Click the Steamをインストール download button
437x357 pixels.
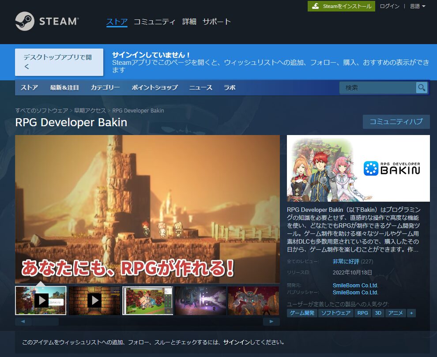341,6
